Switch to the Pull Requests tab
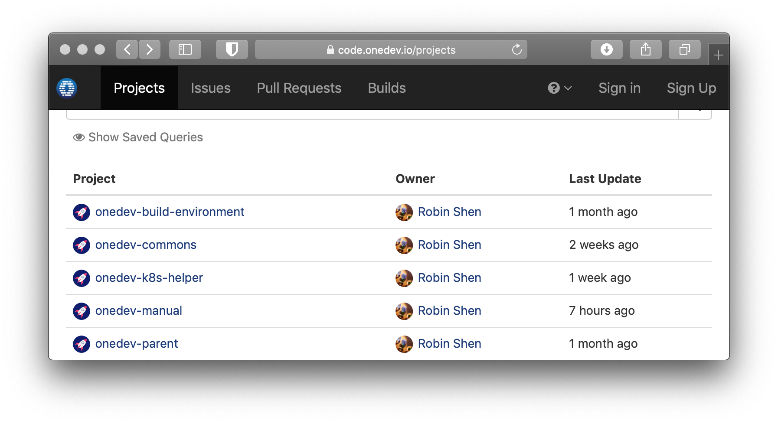Image resolution: width=778 pixels, height=424 pixels. 299,88
